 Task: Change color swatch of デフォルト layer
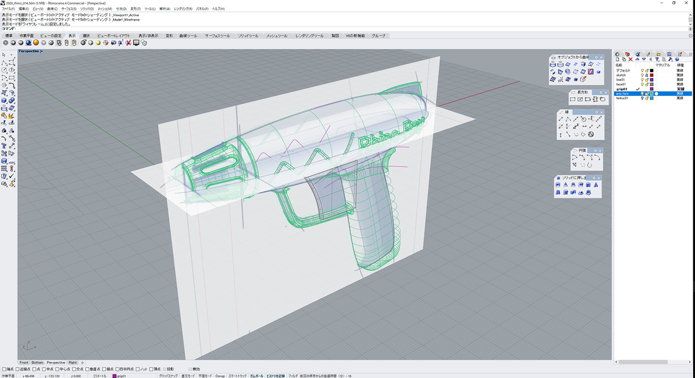click(652, 71)
